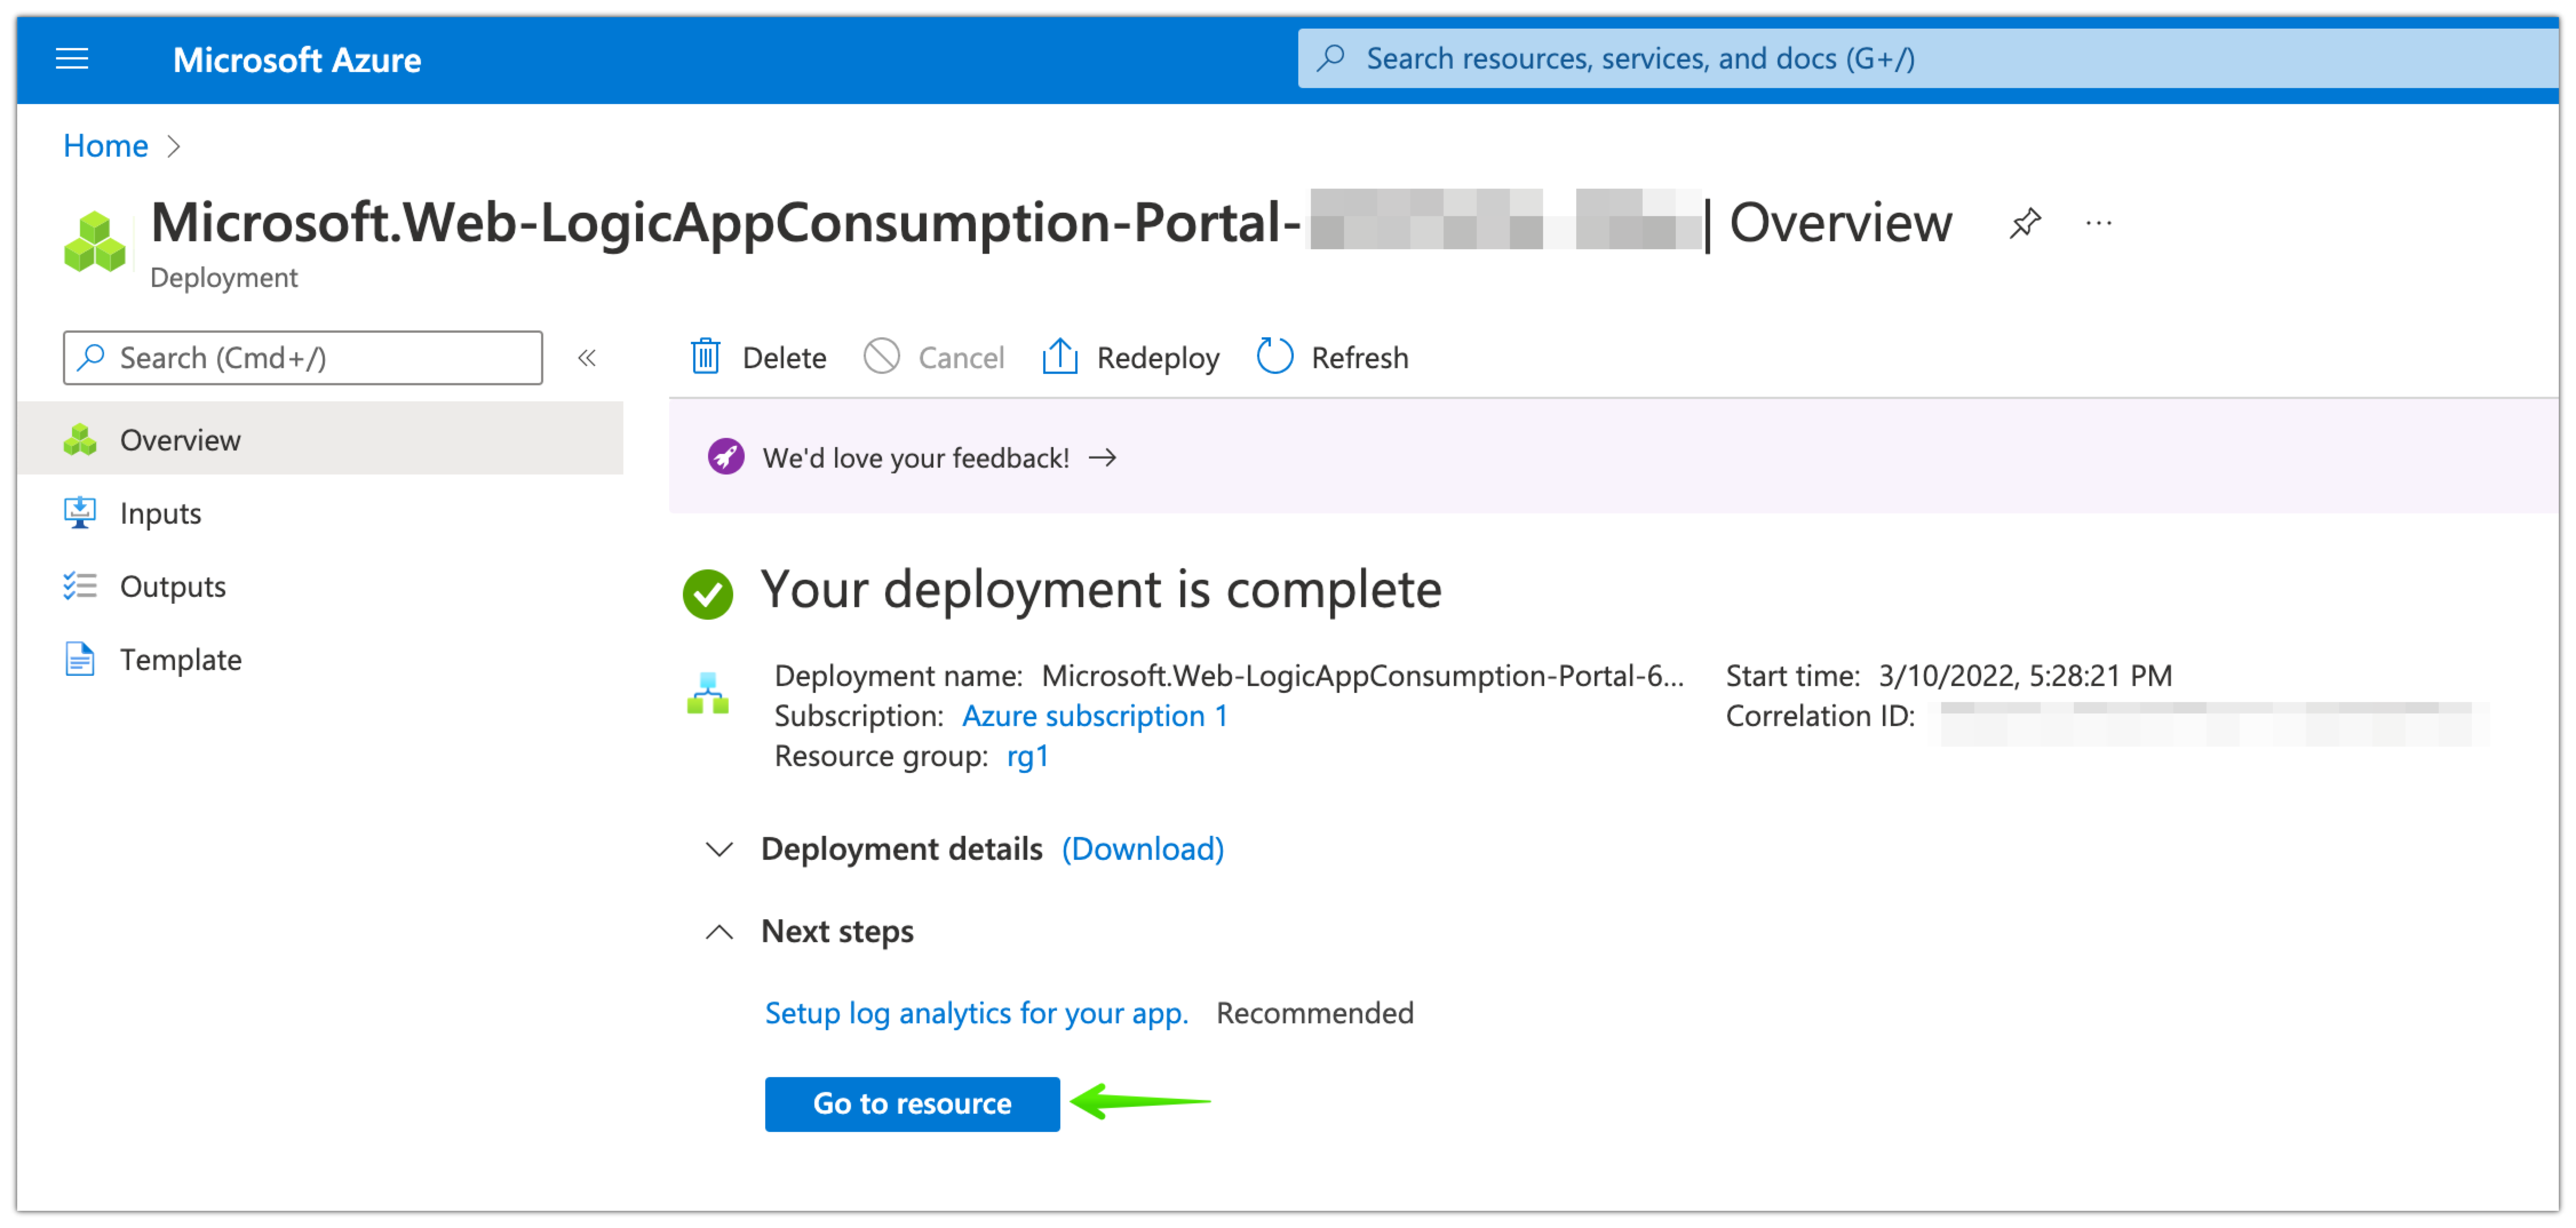The image size is (2576, 1228).
Task: Expand the Deployment details section chevron
Action: [x=719, y=850]
